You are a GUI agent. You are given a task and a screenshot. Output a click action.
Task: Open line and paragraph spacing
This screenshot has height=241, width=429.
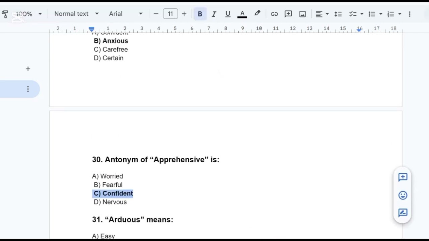[338, 14]
